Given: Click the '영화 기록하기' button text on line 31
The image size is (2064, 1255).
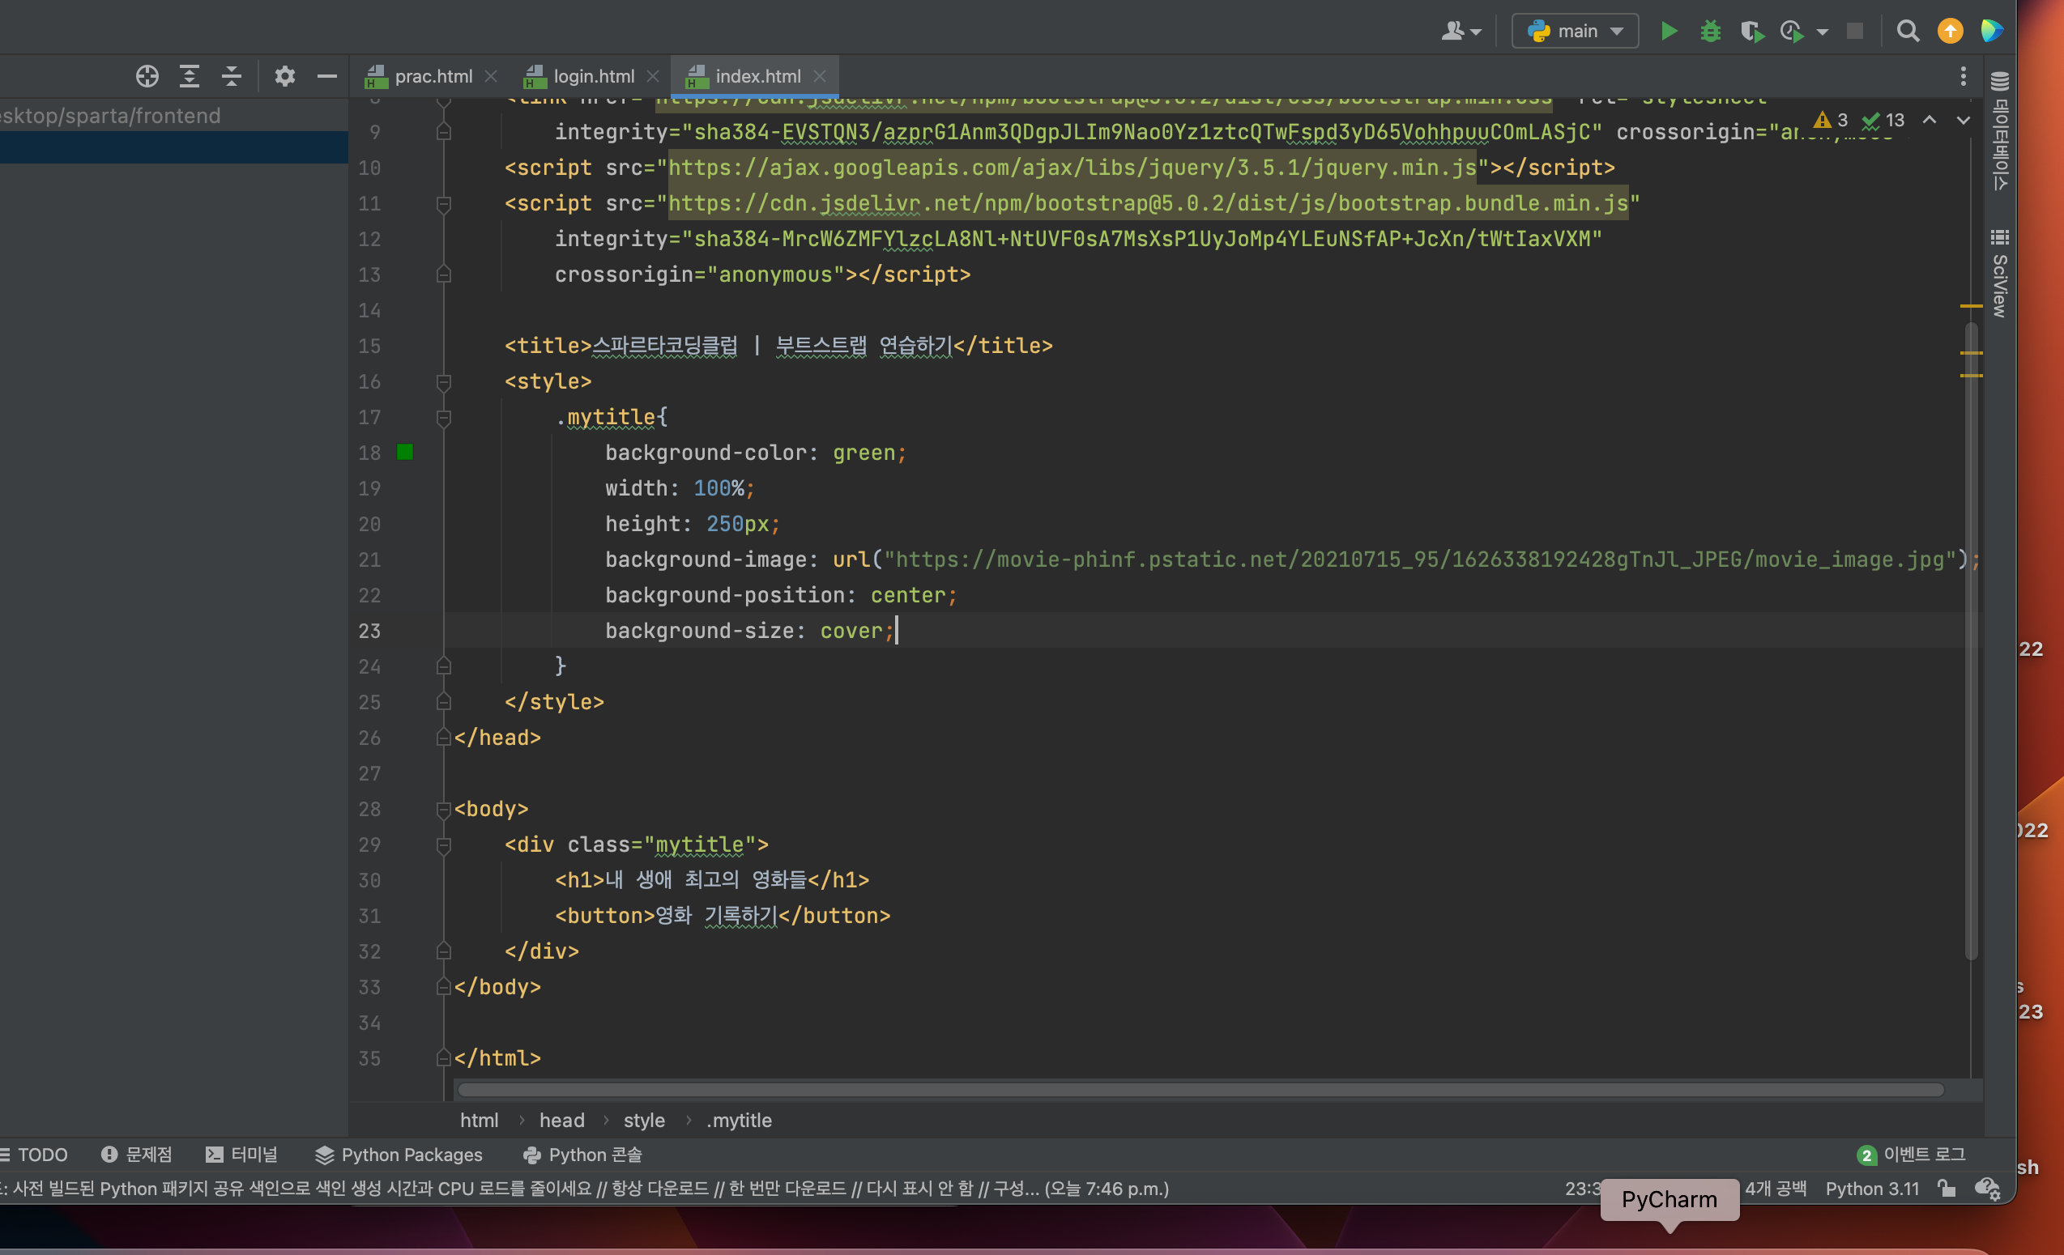Looking at the screenshot, I should 716,916.
